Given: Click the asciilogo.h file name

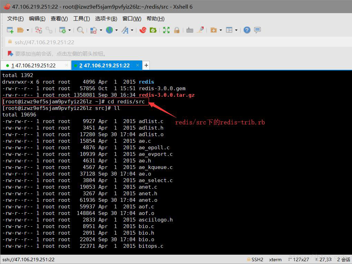Looking at the screenshot, I should point(156,220).
